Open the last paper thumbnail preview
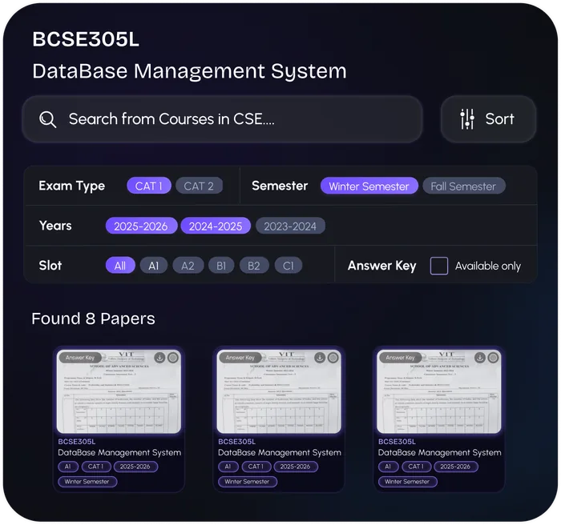 [x=439, y=391]
